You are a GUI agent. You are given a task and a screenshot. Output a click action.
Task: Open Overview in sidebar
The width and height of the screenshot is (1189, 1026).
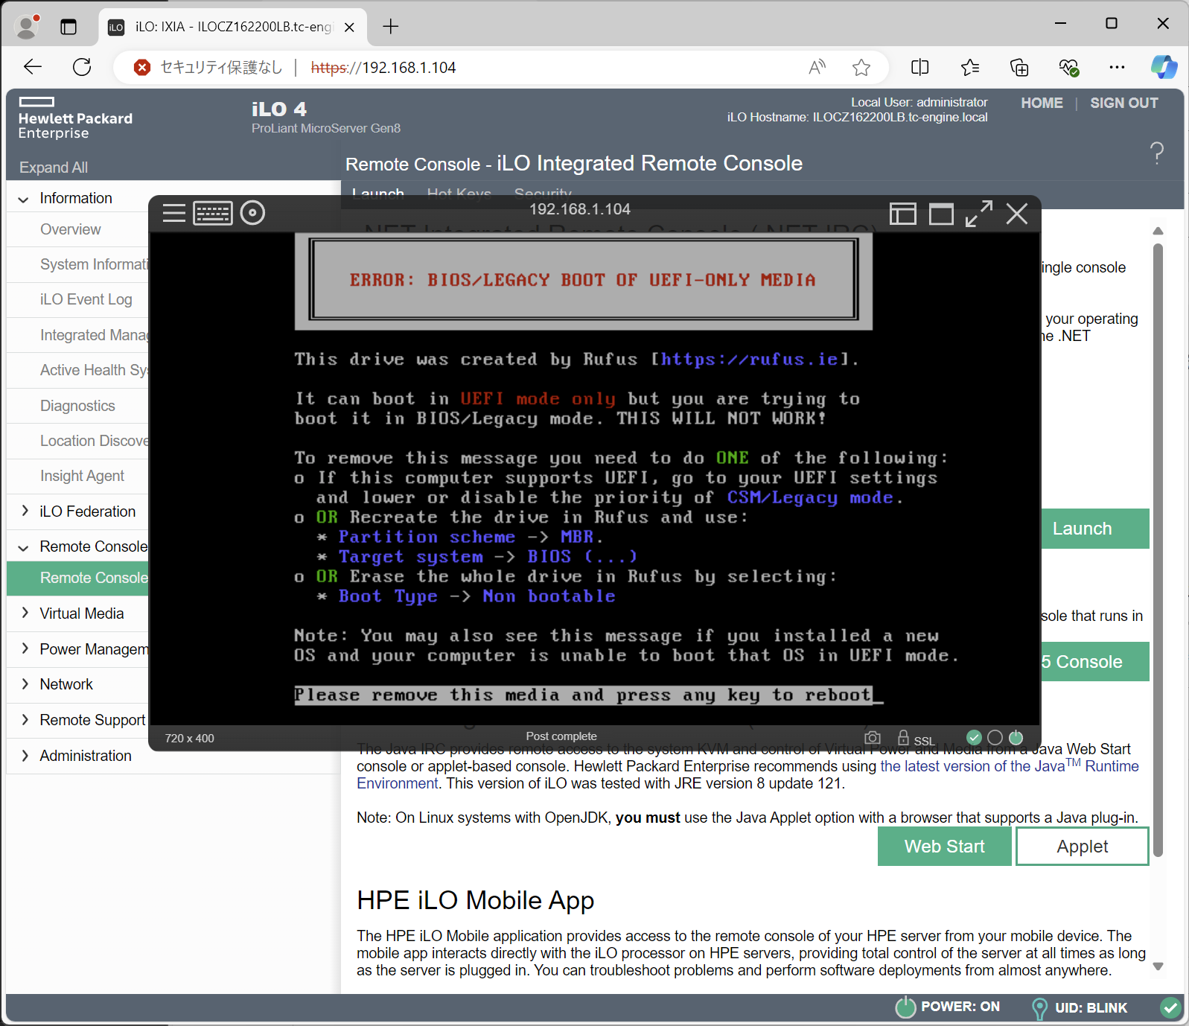[71, 229]
